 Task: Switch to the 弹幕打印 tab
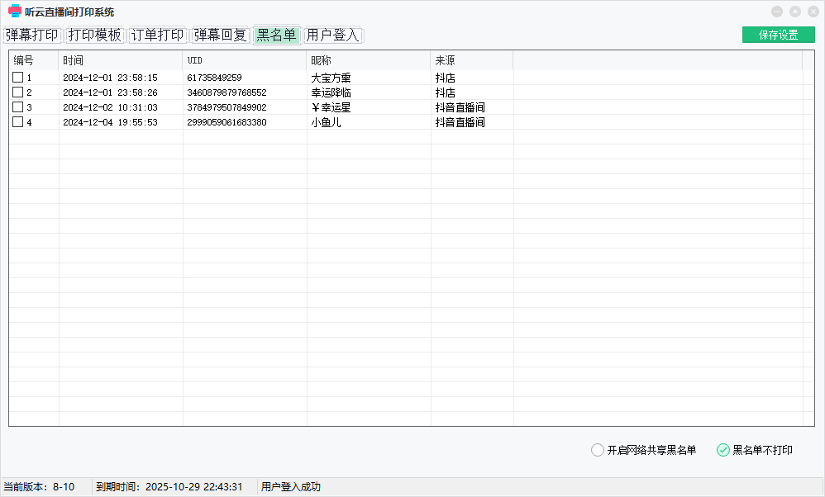tap(31, 35)
